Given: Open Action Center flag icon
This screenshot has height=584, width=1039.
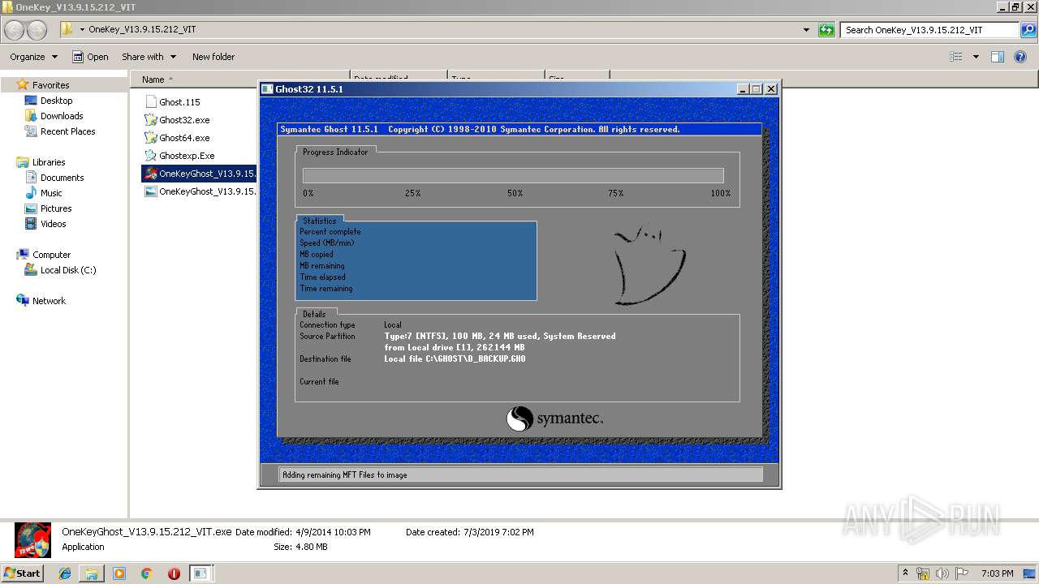Looking at the screenshot, I should 963,573.
